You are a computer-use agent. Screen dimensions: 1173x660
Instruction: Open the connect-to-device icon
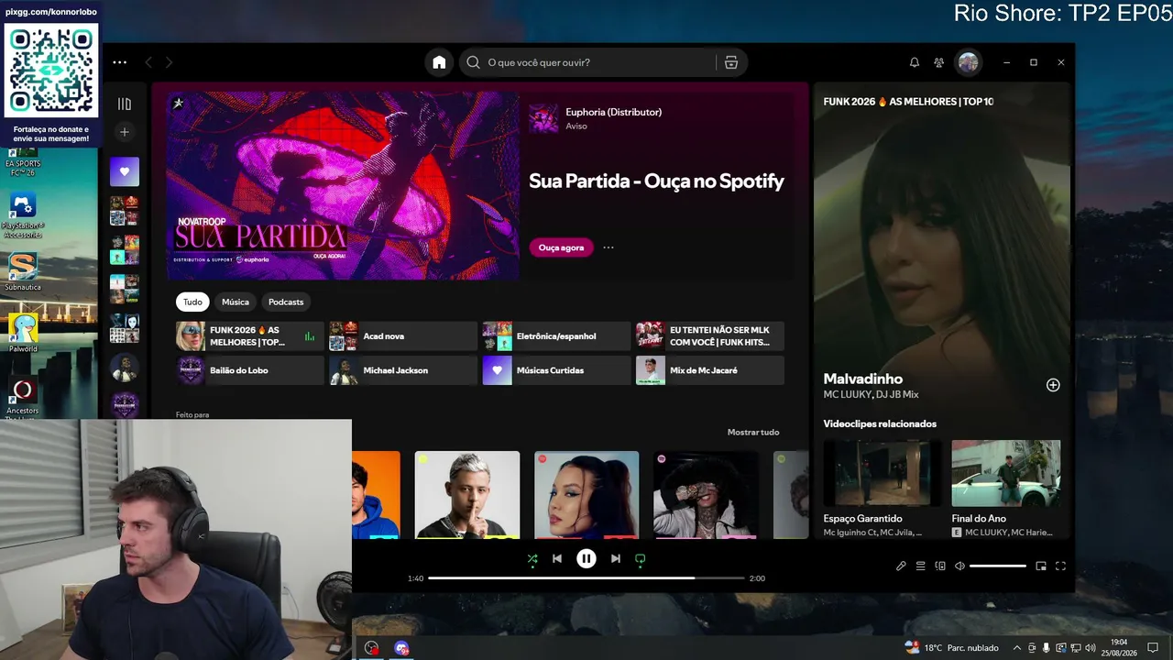940,566
